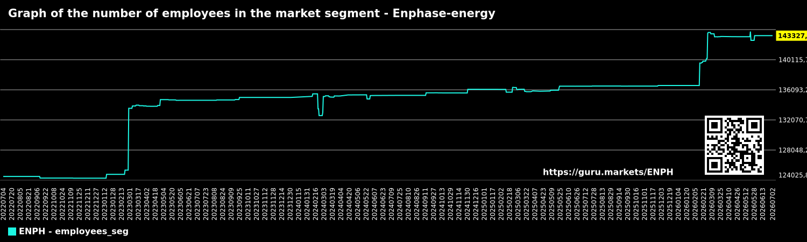Click the 20260426 date label on x-axis

[738, 203]
